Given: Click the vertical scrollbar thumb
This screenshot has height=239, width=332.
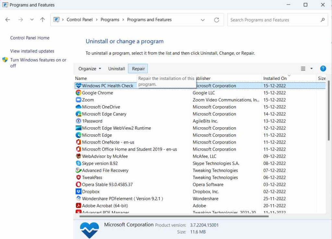Looking at the screenshot, I should click(329, 110).
